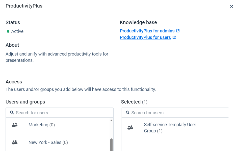Screen dimensions: 234x151
Task: Click the groups list scroll-up arrow
Action: (x=111, y=121)
